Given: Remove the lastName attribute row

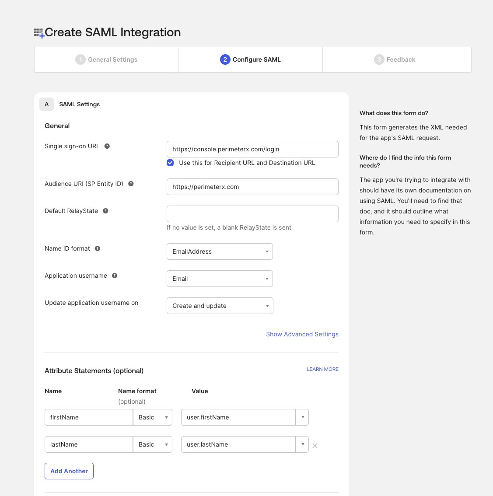Looking at the screenshot, I should pos(315,446).
